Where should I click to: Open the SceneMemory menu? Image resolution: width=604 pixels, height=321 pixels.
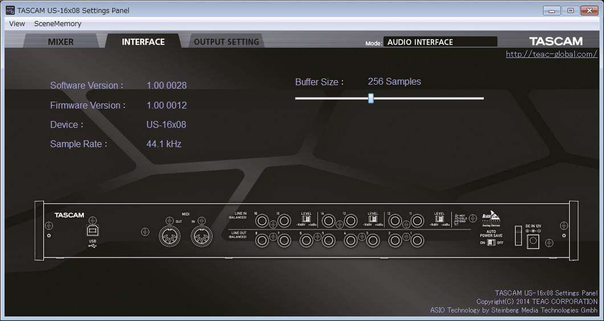[x=58, y=24]
